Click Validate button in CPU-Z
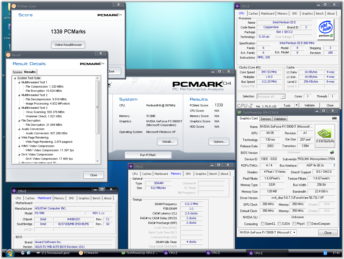Viewport: 344px width, 259px height. click(x=309, y=105)
